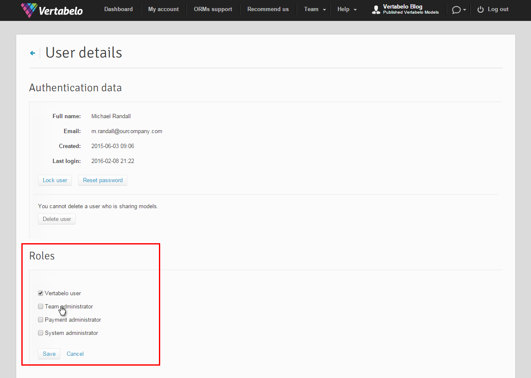The height and width of the screenshot is (378, 531).
Task: Click the Vertabelo logo icon
Action: (29, 10)
